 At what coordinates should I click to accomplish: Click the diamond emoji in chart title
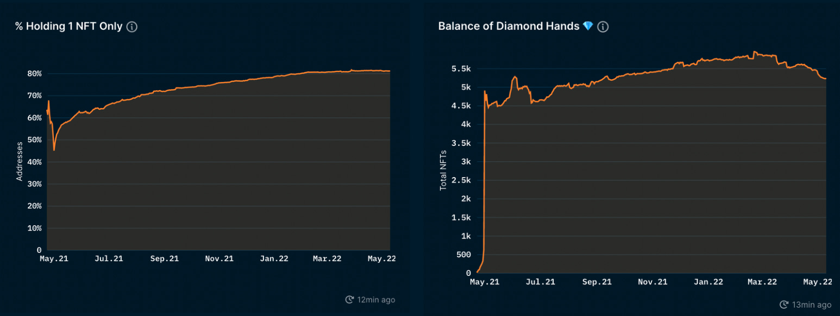[x=587, y=26]
